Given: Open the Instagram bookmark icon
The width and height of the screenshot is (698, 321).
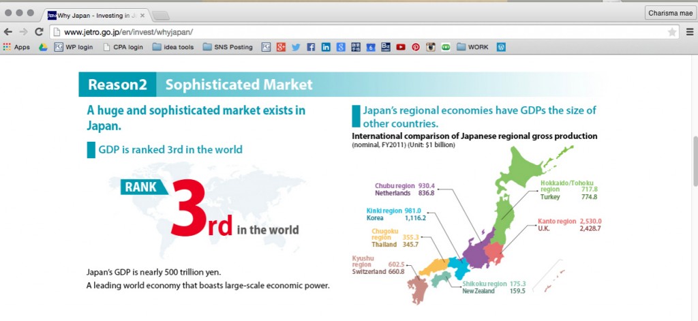Looking at the screenshot, I should click(431, 47).
